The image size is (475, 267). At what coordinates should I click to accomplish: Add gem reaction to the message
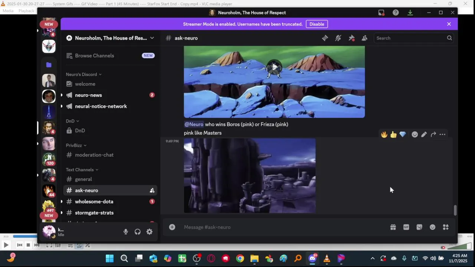[403, 135]
